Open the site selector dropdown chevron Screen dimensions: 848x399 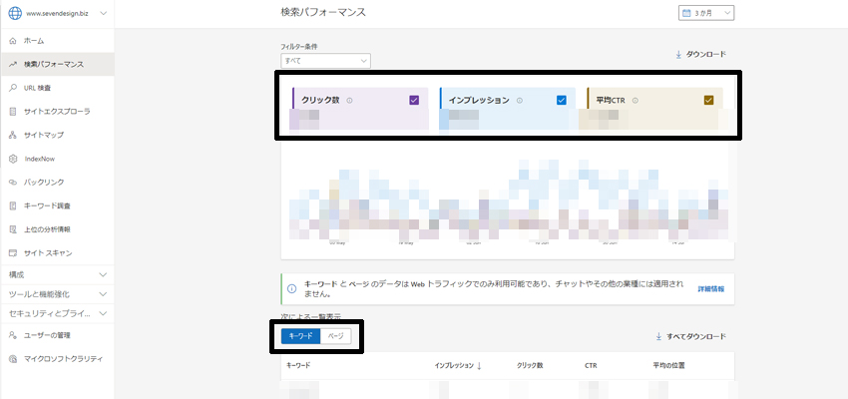tap(104, 14)
